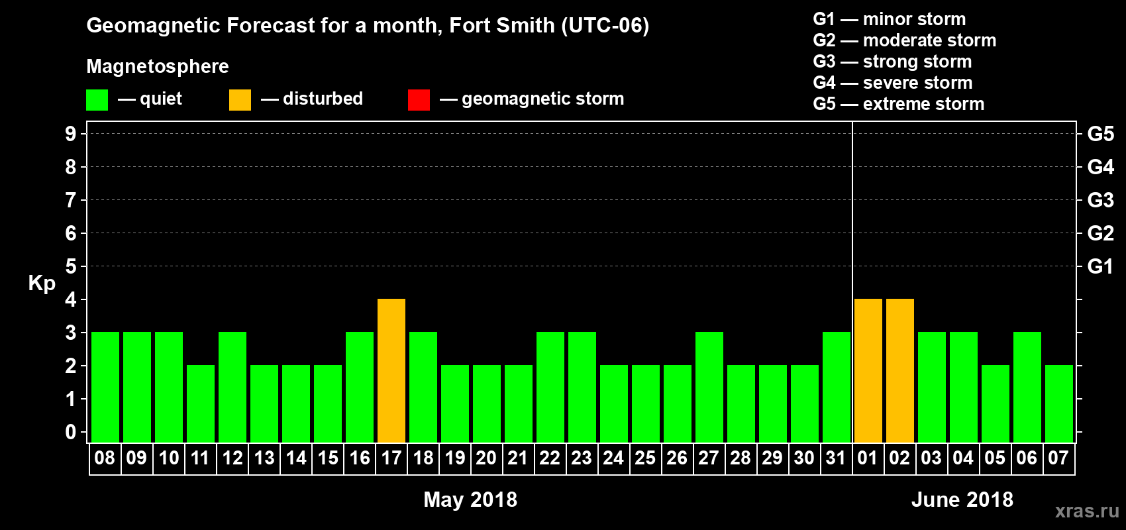Click the Kp axis label
The width and height of the screenshot is (1126, 530).
[x=42, y=284]
